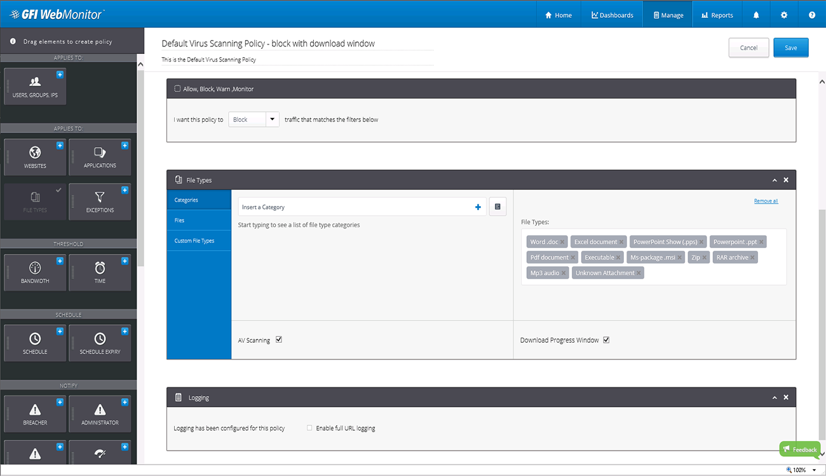Open settings gear icon in header
Screen dimensions: 826x476
pyautogui.click(x=784, y=15)
